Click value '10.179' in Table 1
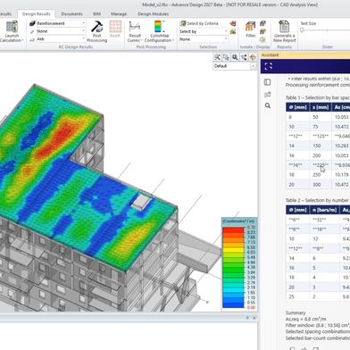This screenshot has width=350, height=350. pos(342,175)
